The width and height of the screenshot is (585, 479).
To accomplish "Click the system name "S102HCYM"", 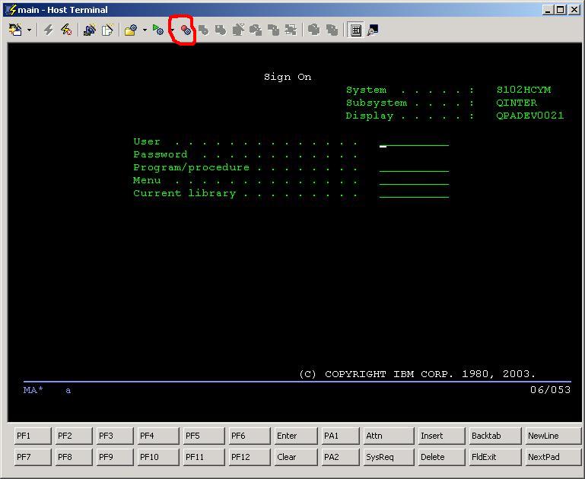I will tap(523, 90).
